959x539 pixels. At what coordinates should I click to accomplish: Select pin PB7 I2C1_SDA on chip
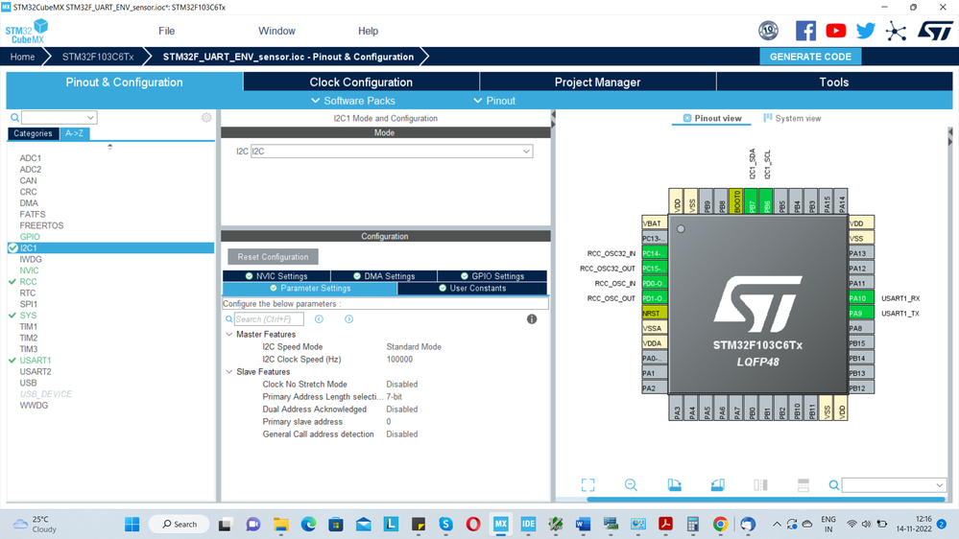pyautogui.click(x=752, y=201)
